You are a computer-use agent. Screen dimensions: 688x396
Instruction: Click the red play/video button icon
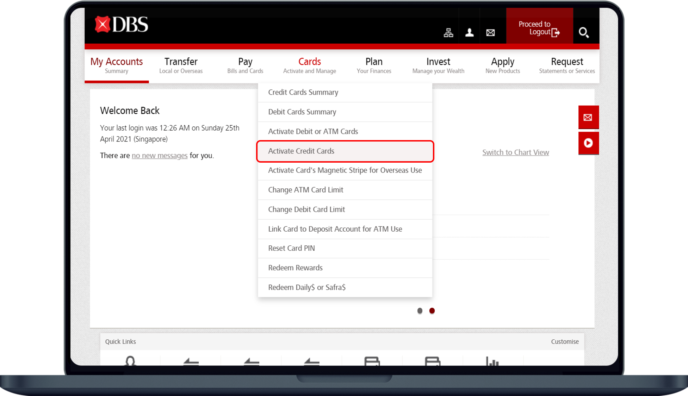(x=588, y=143)
